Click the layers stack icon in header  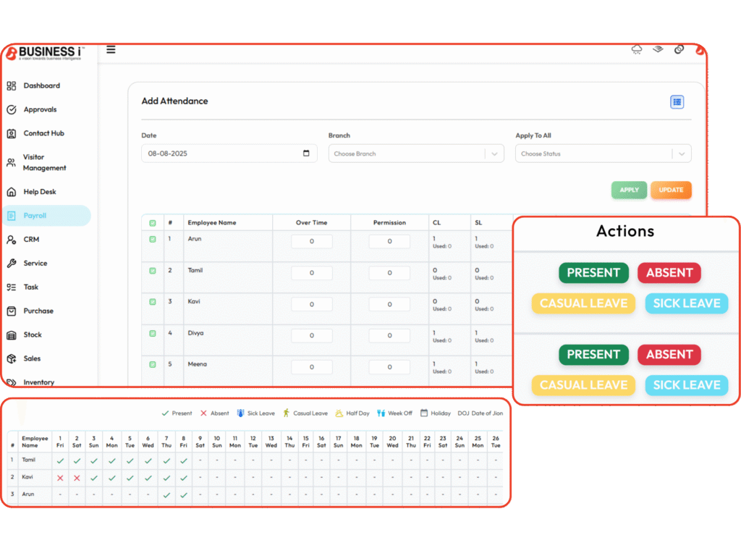pos(658,49)
